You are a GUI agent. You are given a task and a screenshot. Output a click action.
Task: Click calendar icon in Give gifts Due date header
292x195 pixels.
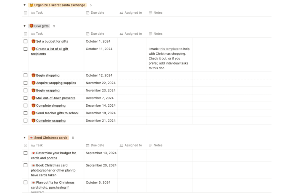(88, 34)
